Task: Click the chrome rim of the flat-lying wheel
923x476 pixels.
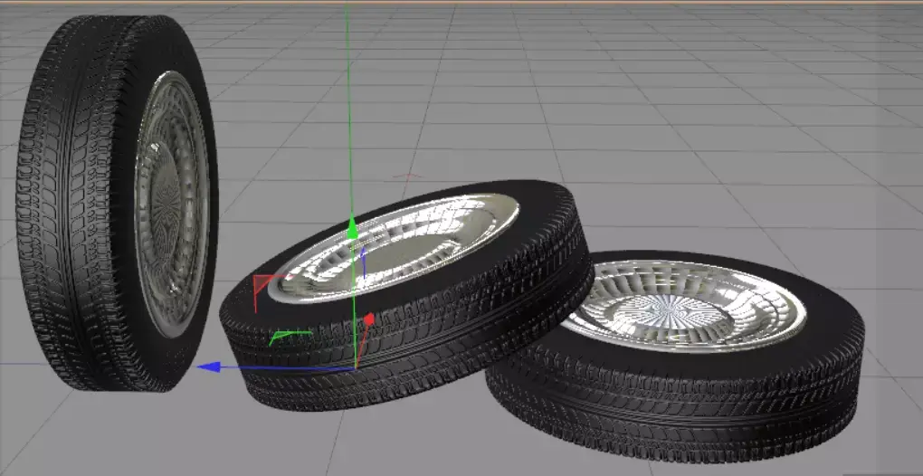Action: tap(683, 306)
